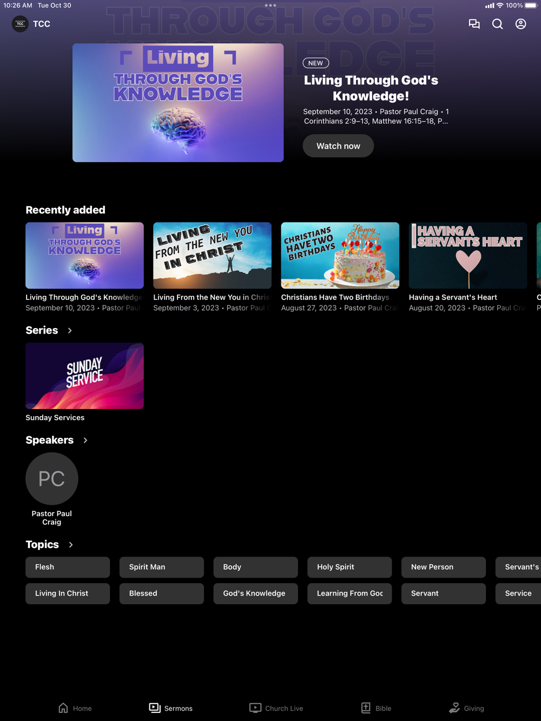Expand the Series section chevron
This screenshot has height=721, width=541.
coord(70,330)
